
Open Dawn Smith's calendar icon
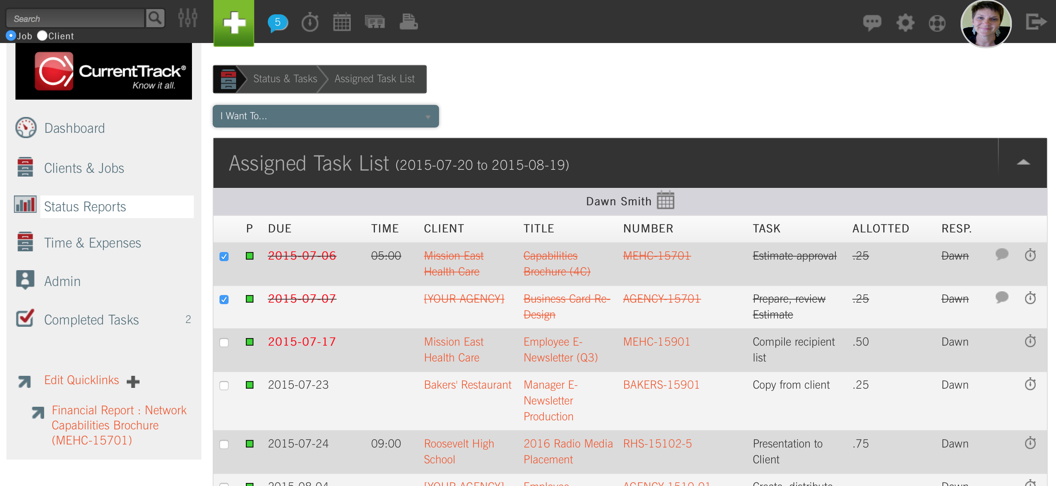tap(665, 200)
